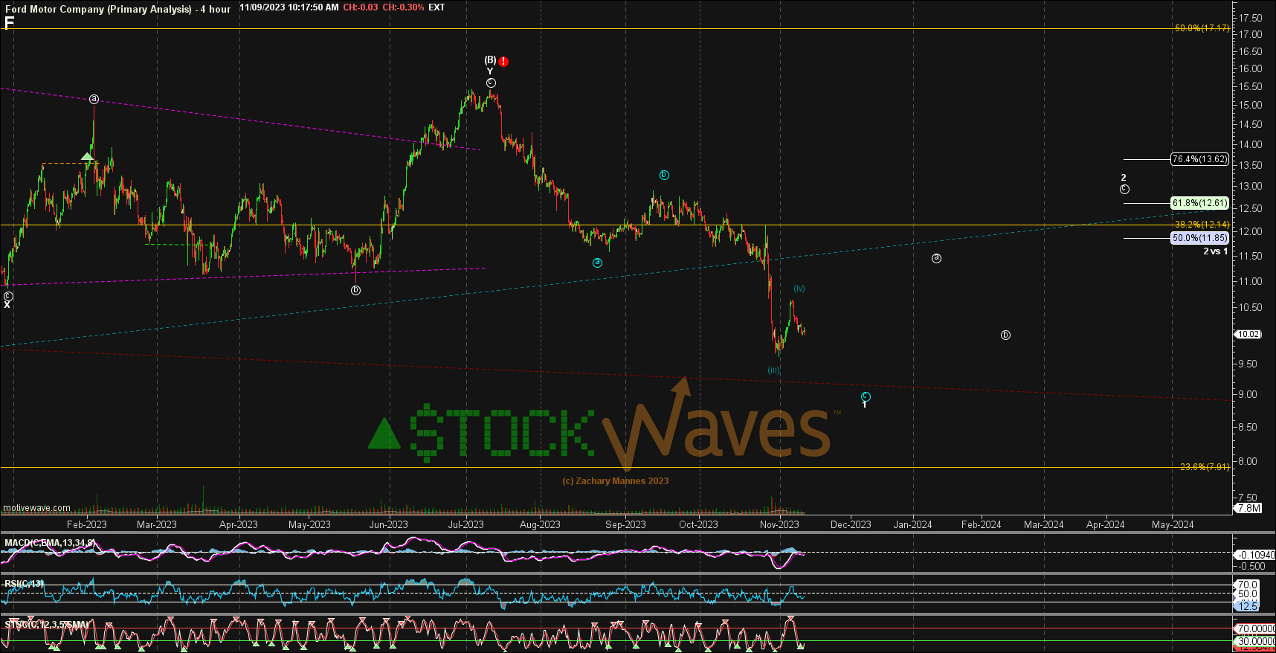This screenshot has height=653, width=1276.
Task: Click the CH:-0.30% percent change
Action: pos(403,7)
